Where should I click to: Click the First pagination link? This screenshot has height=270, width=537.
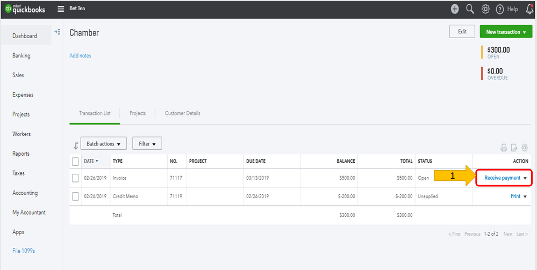point(454,234)
